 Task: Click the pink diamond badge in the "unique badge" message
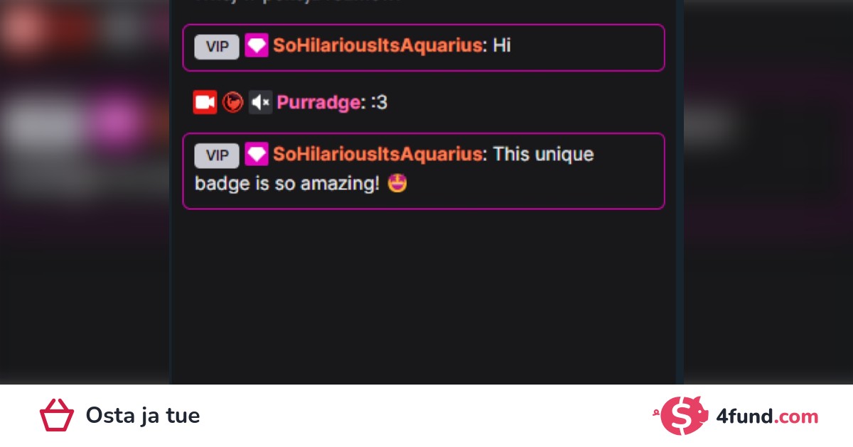tap(257, 155)
